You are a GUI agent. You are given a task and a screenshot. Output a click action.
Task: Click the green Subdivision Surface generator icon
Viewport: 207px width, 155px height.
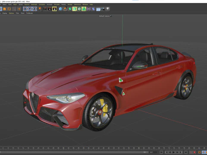(x=70, y=9)
